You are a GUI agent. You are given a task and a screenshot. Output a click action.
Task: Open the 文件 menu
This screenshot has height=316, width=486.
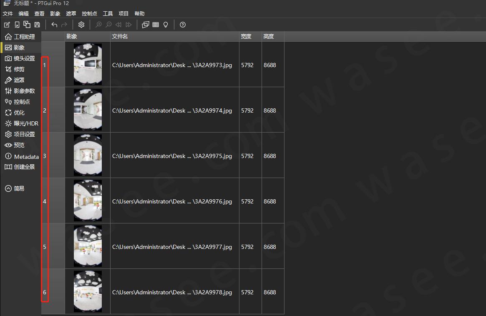pyautogui.click(x=8, y=14)
